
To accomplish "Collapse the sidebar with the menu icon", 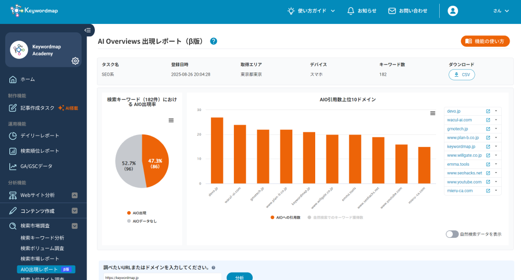I will coord(88,30).
